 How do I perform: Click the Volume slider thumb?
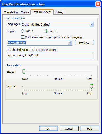(x=91, y=86)
